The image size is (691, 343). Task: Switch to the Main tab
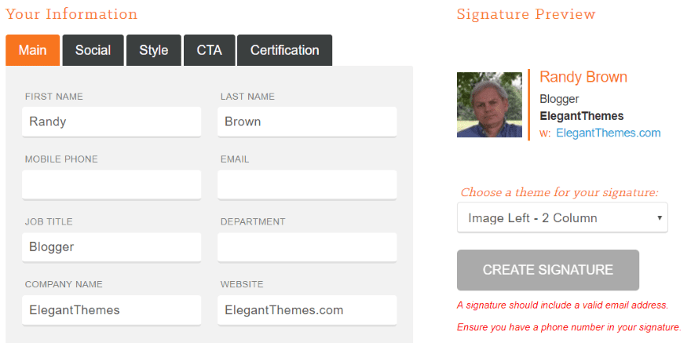pos(33,50)
